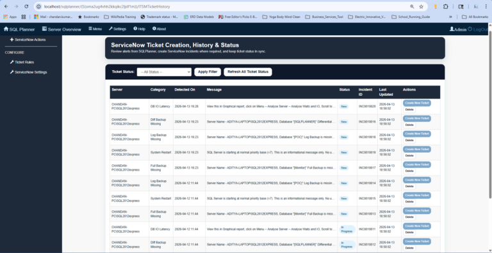Open the Yoga Body Mind Clean folder
The height and width of the screenshot is (253, 492).
tap(281, 17)
